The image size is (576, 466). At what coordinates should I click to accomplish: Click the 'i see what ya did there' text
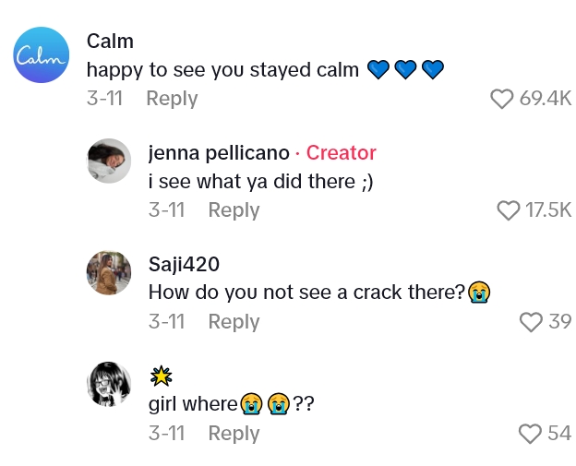(262, 182)
